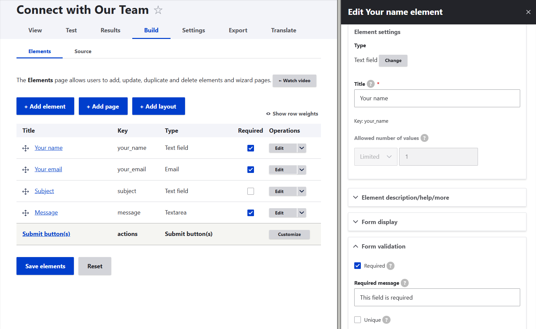This screenshot has height=329, width=536.
Task: Open Unique option help icon
Action: (x=387, y=320)
